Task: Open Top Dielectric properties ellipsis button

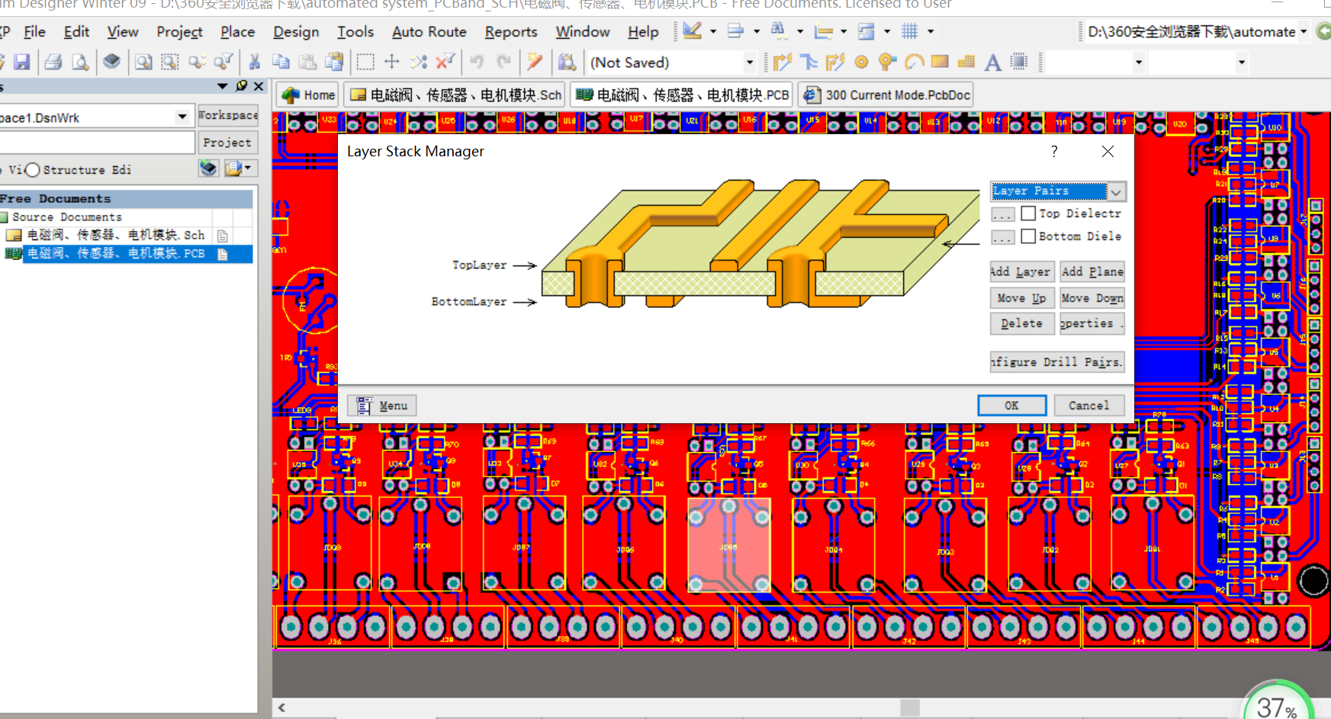Action: point(1003,214)
